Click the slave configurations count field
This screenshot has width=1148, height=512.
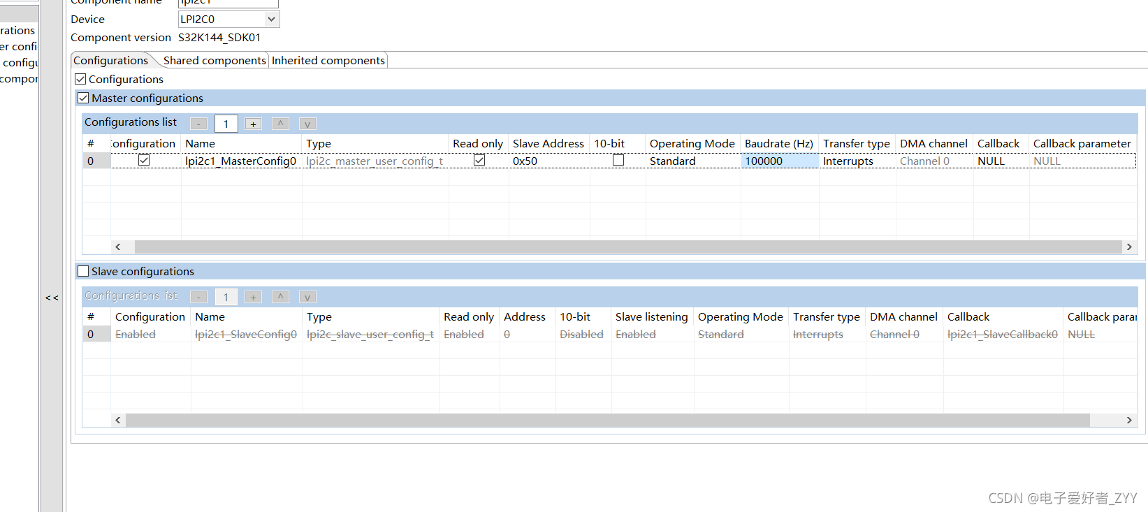point(226,297)
